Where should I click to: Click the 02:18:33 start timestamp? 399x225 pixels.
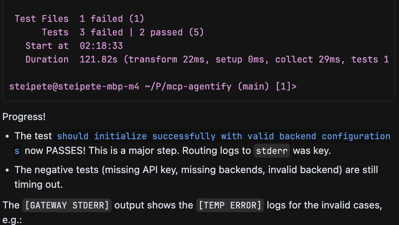(x=101, y=46)
